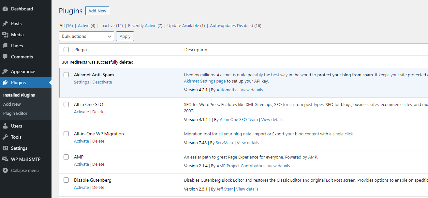Tick the Disable Gutenberg checkbox
Viewport: 428px width, 198px height.
(x=66, y=180)
